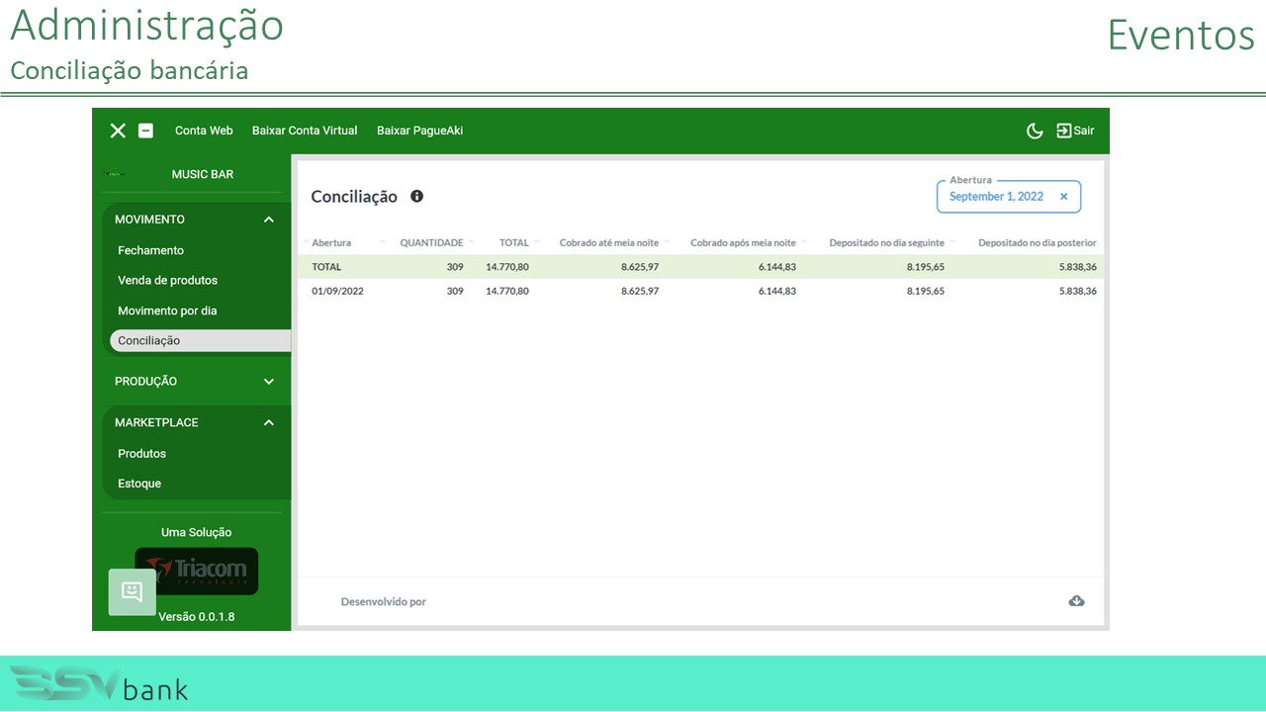Open the Conciliação info icon

[416, 196]
